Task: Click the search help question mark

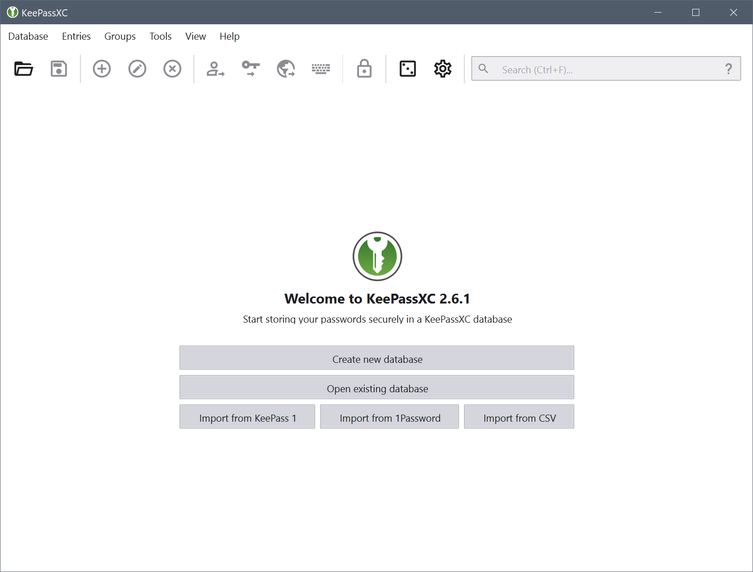Action: click(729, 69)
